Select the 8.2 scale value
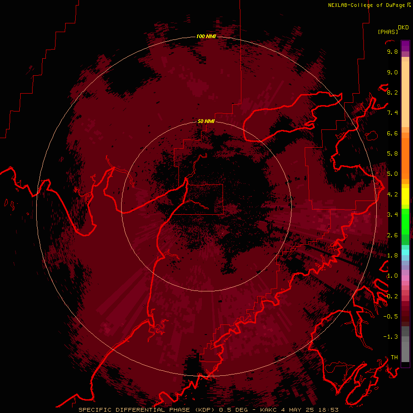Screen dimensions: 413x413 392,92
